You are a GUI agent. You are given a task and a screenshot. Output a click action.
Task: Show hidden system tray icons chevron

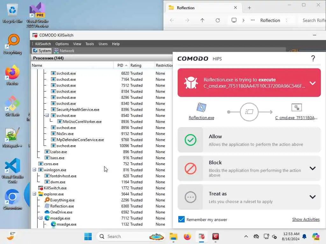[246, 236]
